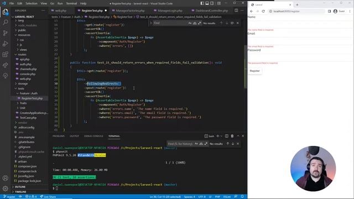This screenshot has height=199, width=354.
Task: Kill terminal with trash icon
Action: click(x=232, y=136)
